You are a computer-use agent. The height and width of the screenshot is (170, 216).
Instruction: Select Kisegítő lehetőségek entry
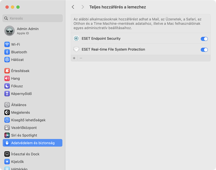pyautogui.click(x=33, y=120)
